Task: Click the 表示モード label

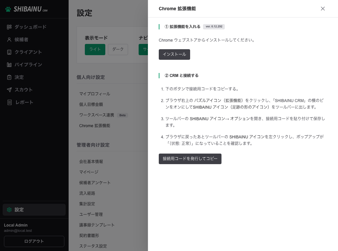Action: 96,38
